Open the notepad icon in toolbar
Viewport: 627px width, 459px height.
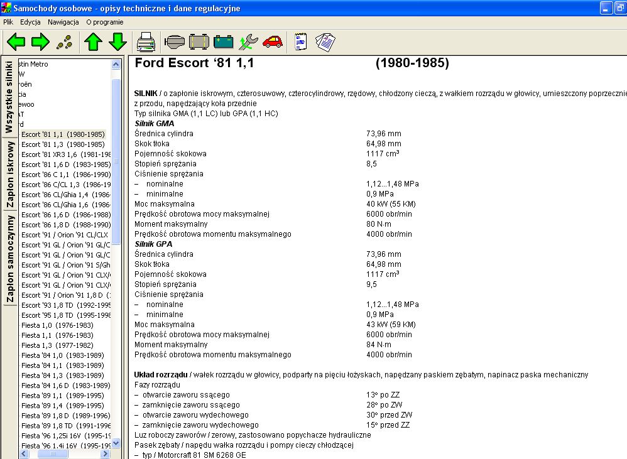(300, 42)
